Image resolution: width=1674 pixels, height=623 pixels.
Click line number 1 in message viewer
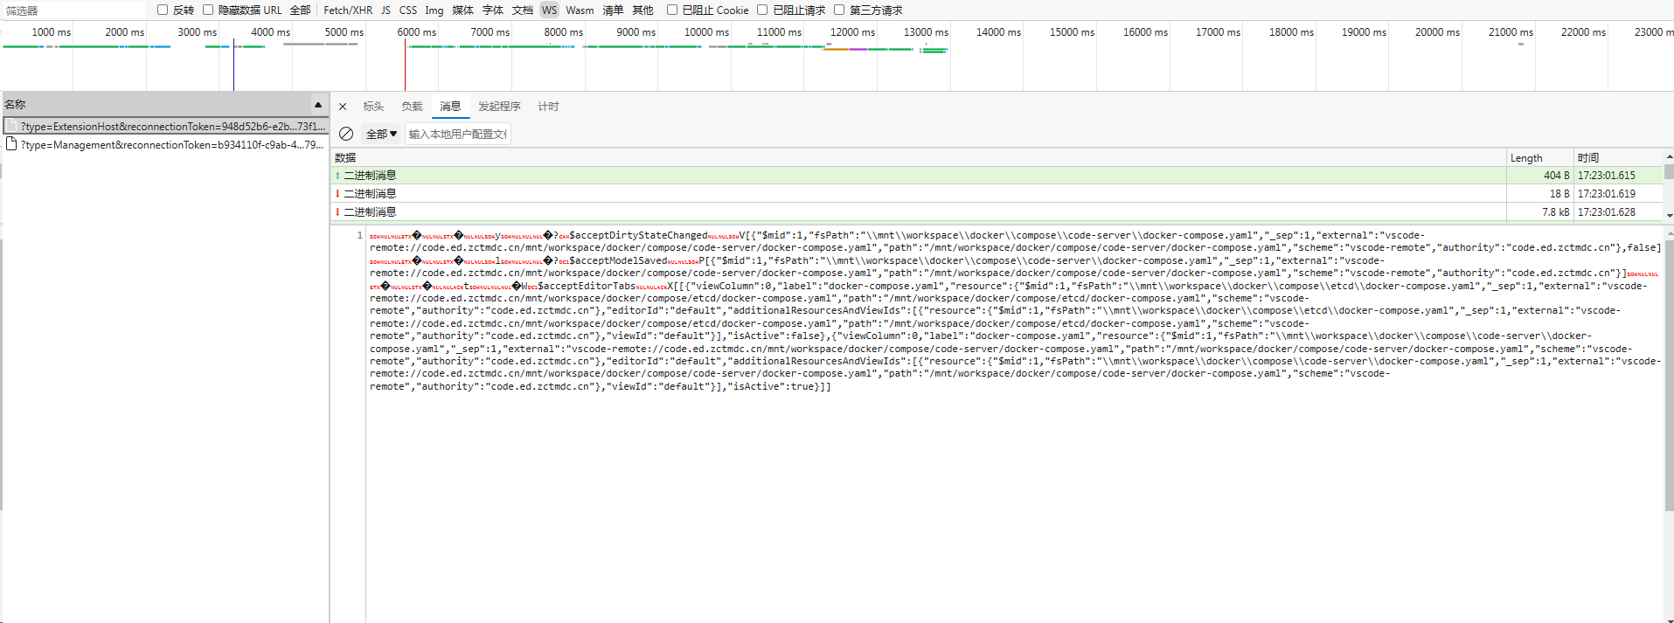click(x=359, y=235)
